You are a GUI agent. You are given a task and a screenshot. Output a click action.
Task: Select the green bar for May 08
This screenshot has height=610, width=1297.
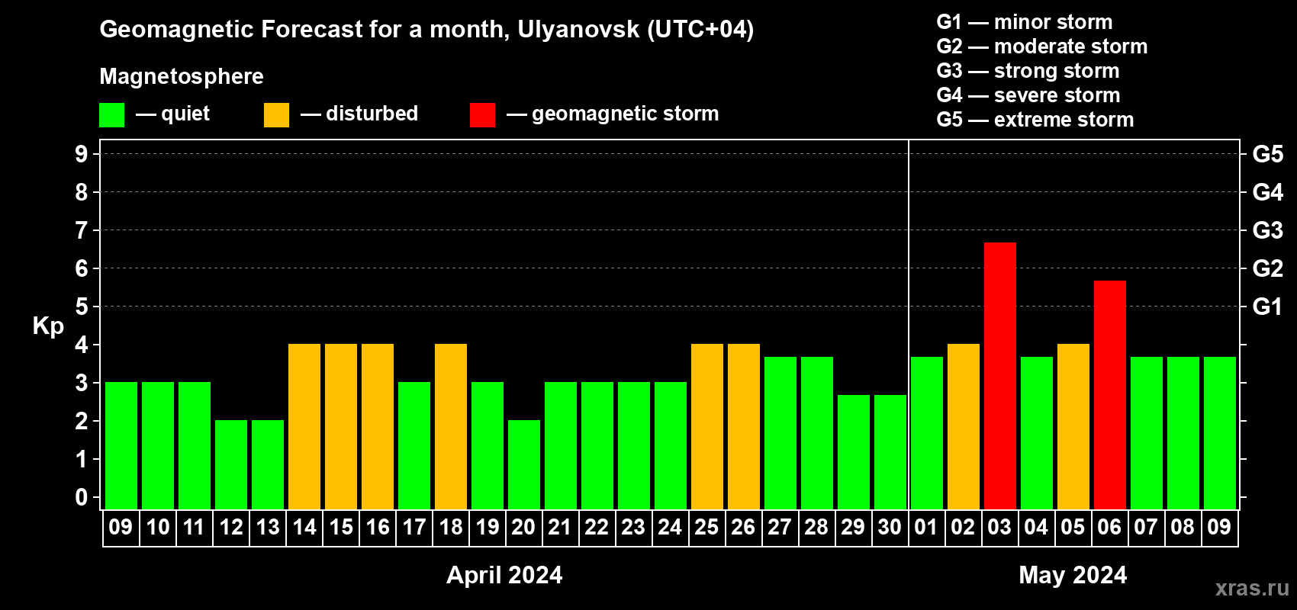tap(1183, 433)
